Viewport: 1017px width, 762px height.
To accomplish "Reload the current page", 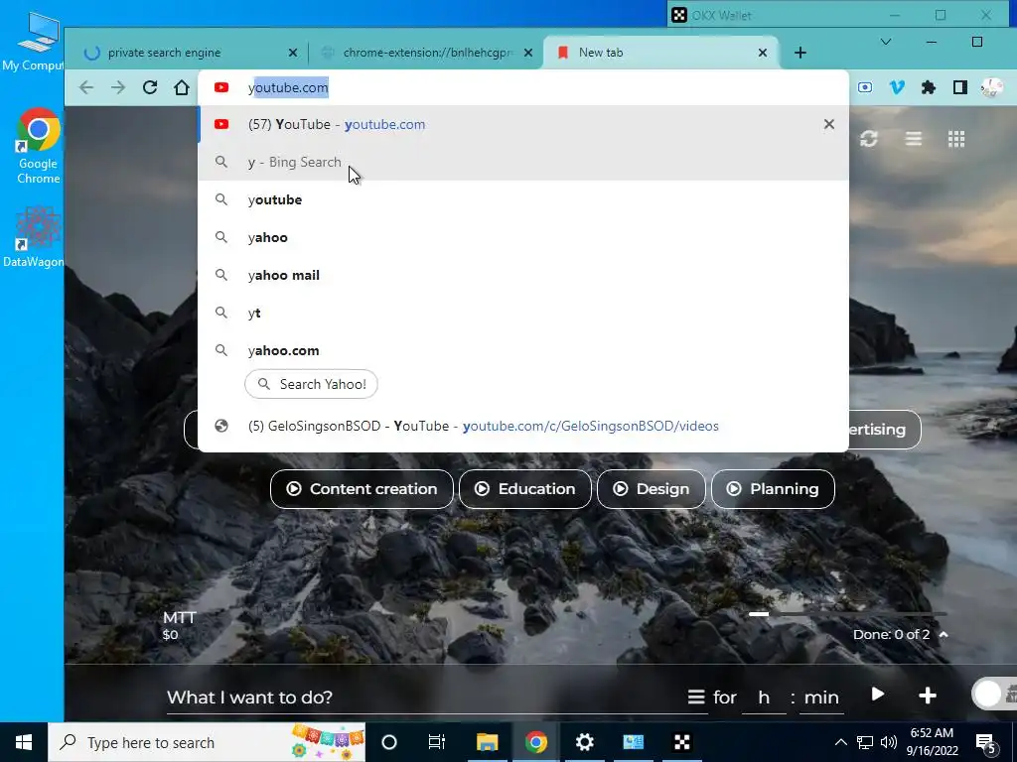I will pos(150,87).
